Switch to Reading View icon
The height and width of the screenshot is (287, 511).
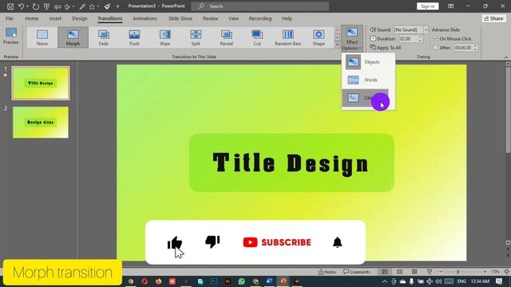[414, 272]
